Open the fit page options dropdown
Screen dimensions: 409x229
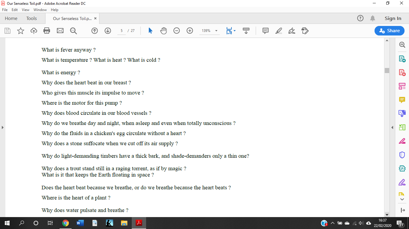231,31
